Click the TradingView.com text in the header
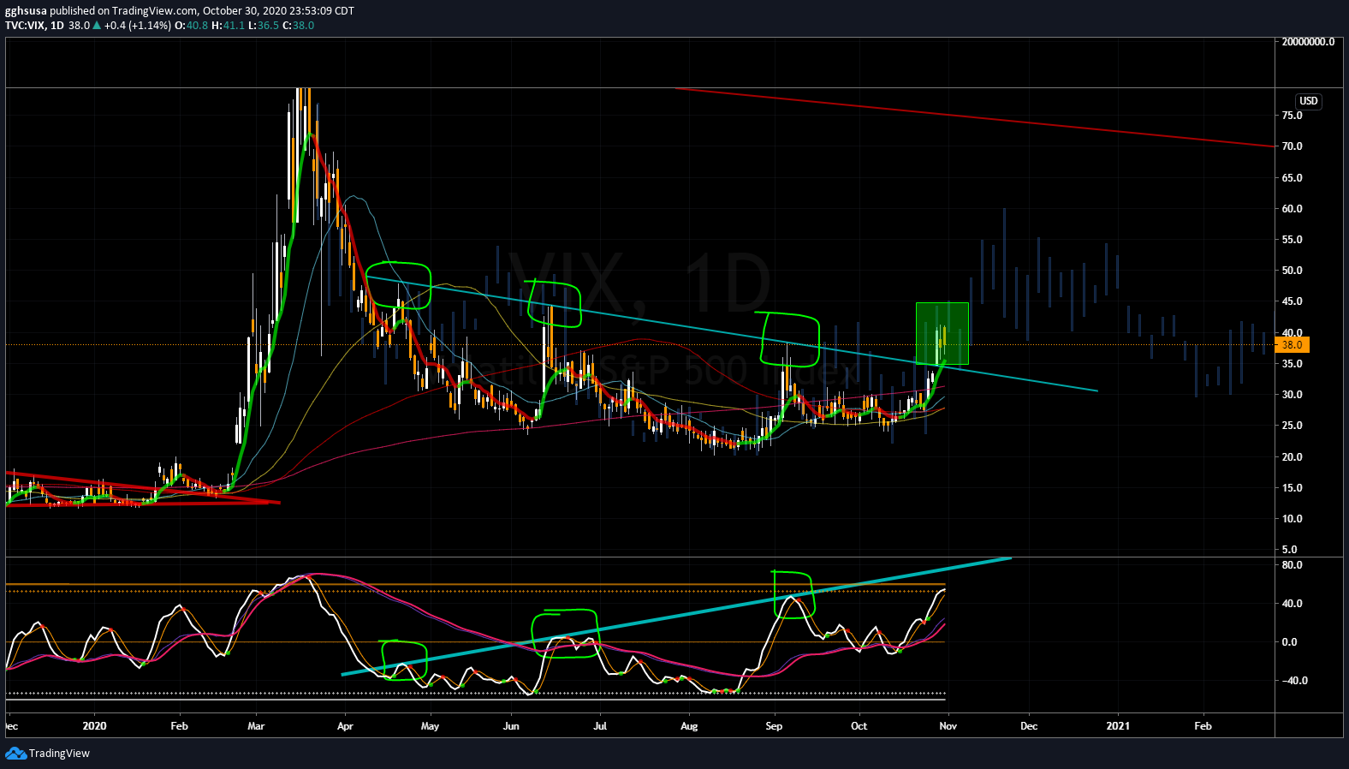The height and width of the screenshot is (769, 1349). (x=155, y=11)
